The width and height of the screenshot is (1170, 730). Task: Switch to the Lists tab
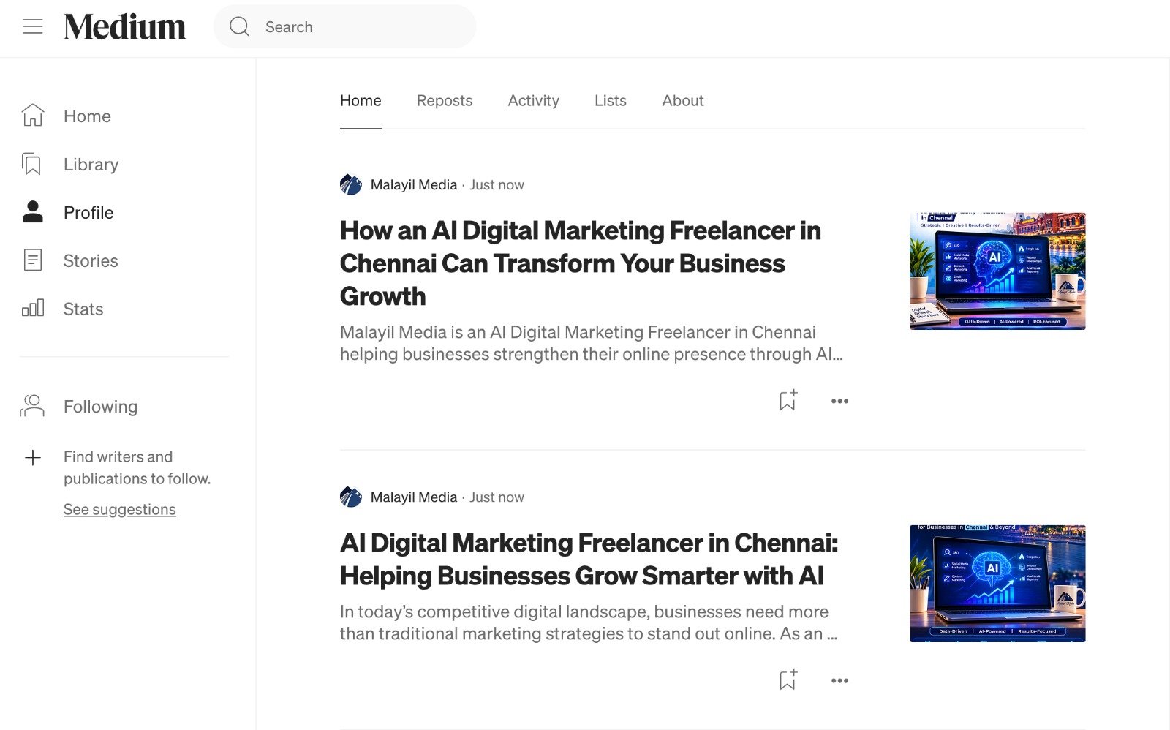click(x=611, y=101)
